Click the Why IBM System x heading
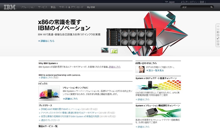 (x=48, y=63)
